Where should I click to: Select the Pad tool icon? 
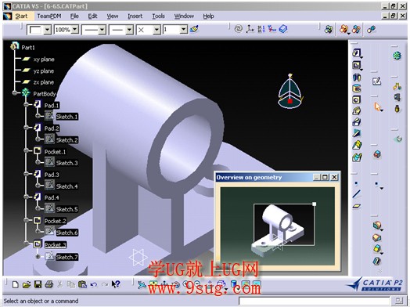[356, 53]
